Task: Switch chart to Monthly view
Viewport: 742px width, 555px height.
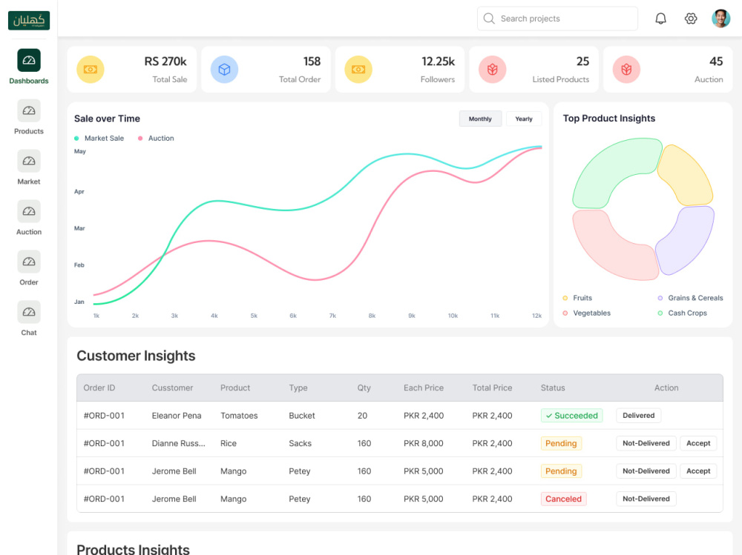Action: click(480, 119)
